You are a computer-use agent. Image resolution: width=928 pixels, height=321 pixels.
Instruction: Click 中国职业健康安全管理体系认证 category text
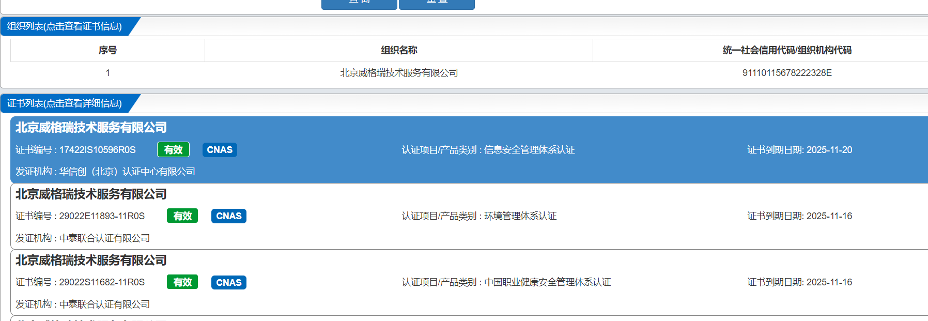pyautogui.click(x=548, y=282)
